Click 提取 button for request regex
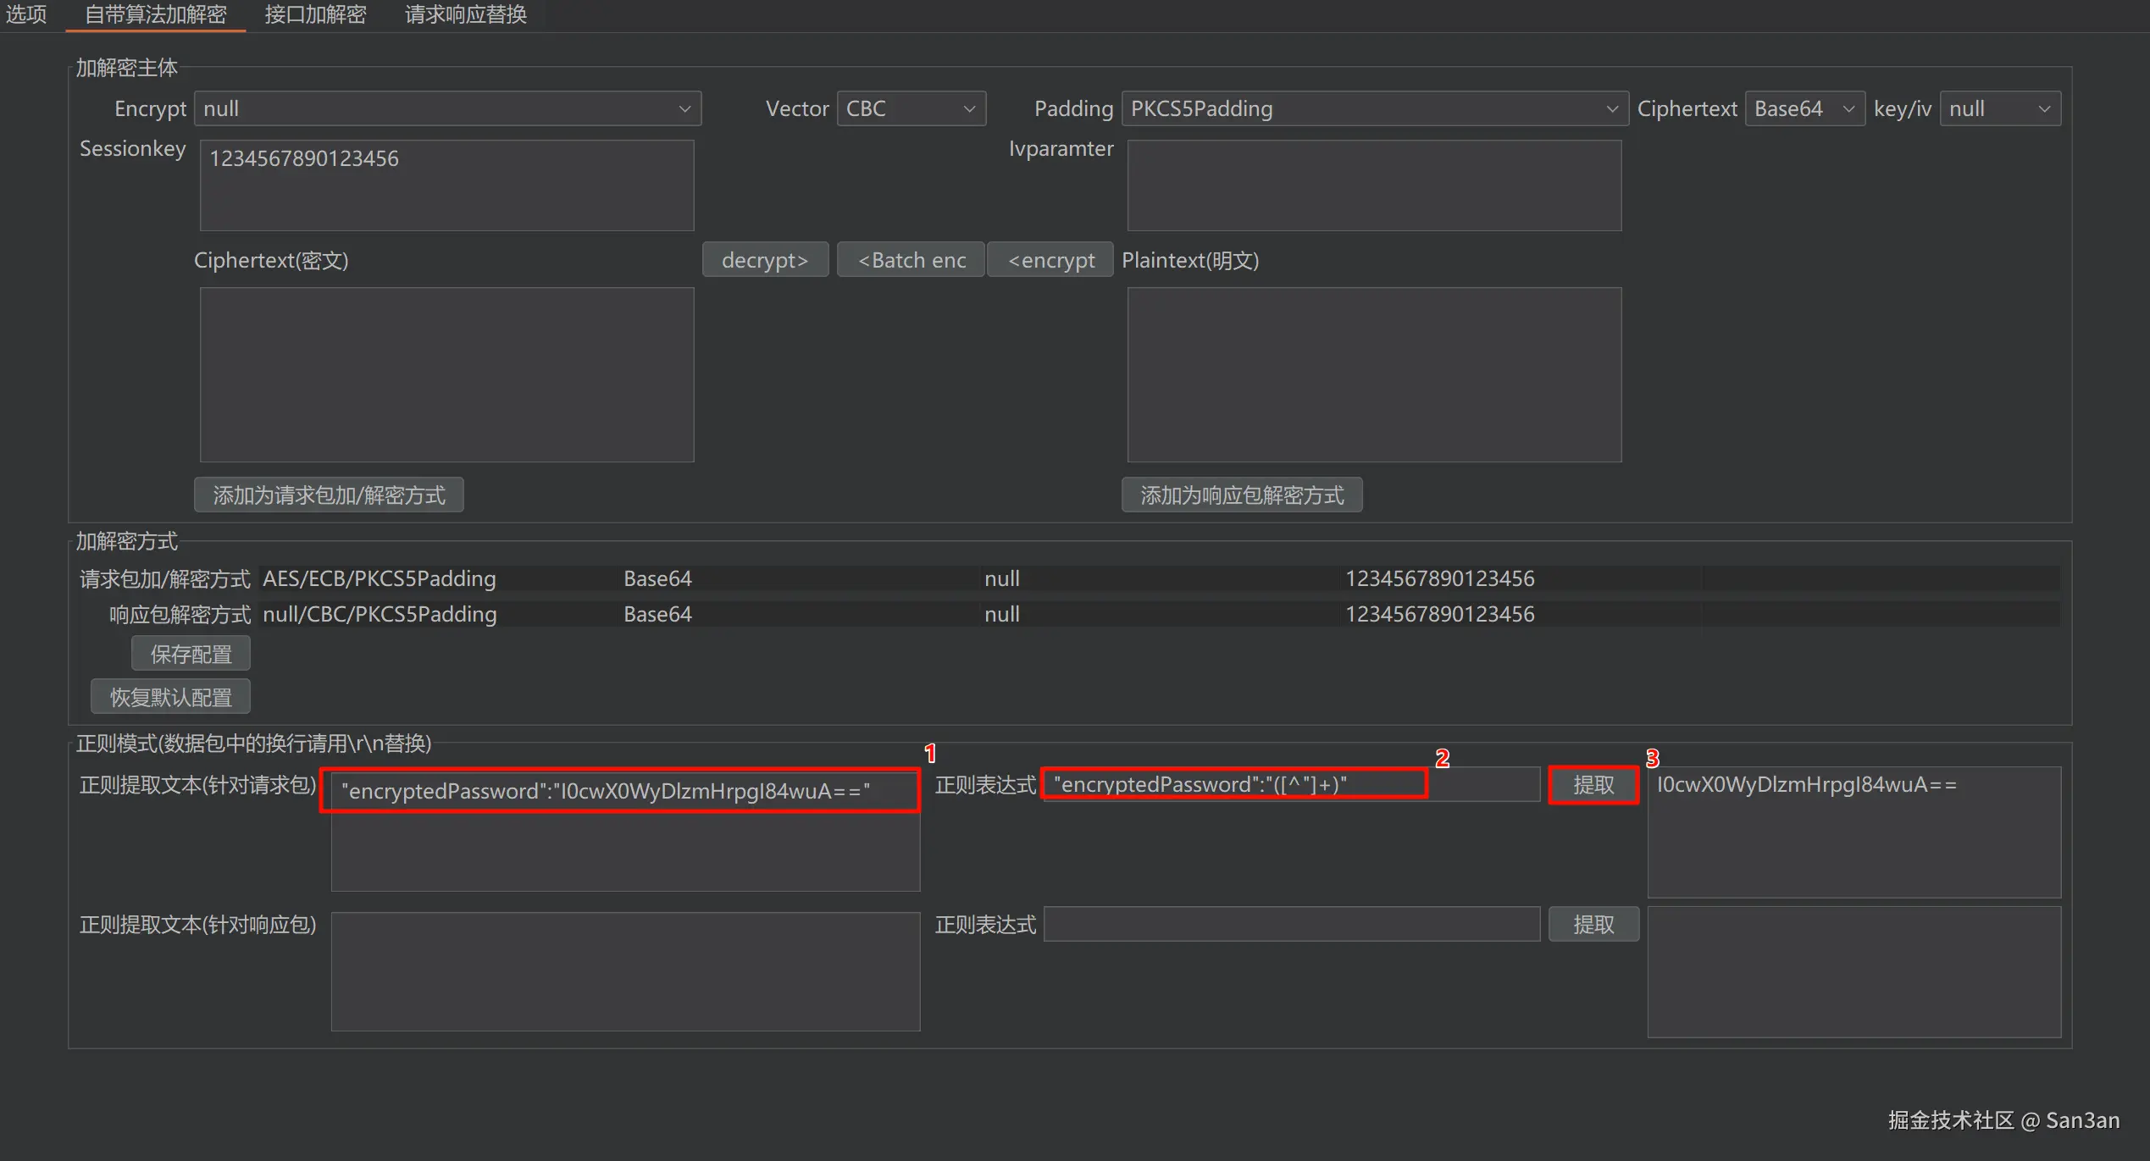Image resolution: width=2150 pixels, height=1161 pixels. click(1593, 785)
